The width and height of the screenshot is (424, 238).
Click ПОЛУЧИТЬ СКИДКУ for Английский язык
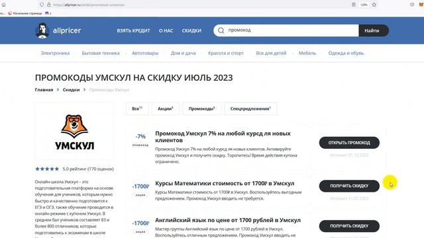tap(349, 226)
